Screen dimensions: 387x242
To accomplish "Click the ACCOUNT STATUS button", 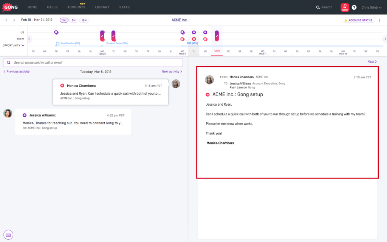I will click(358, 20).
